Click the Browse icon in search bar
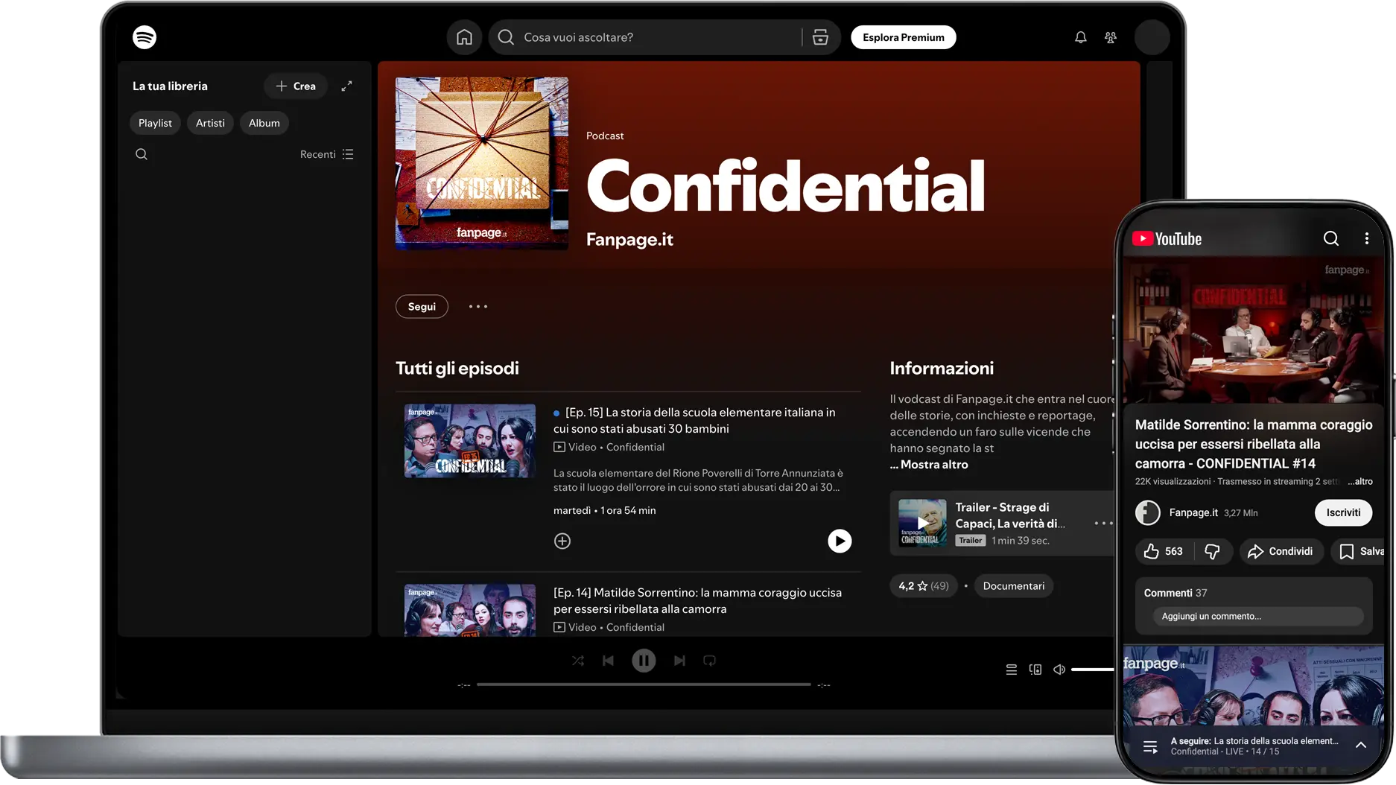 click(x=820, y=37)
